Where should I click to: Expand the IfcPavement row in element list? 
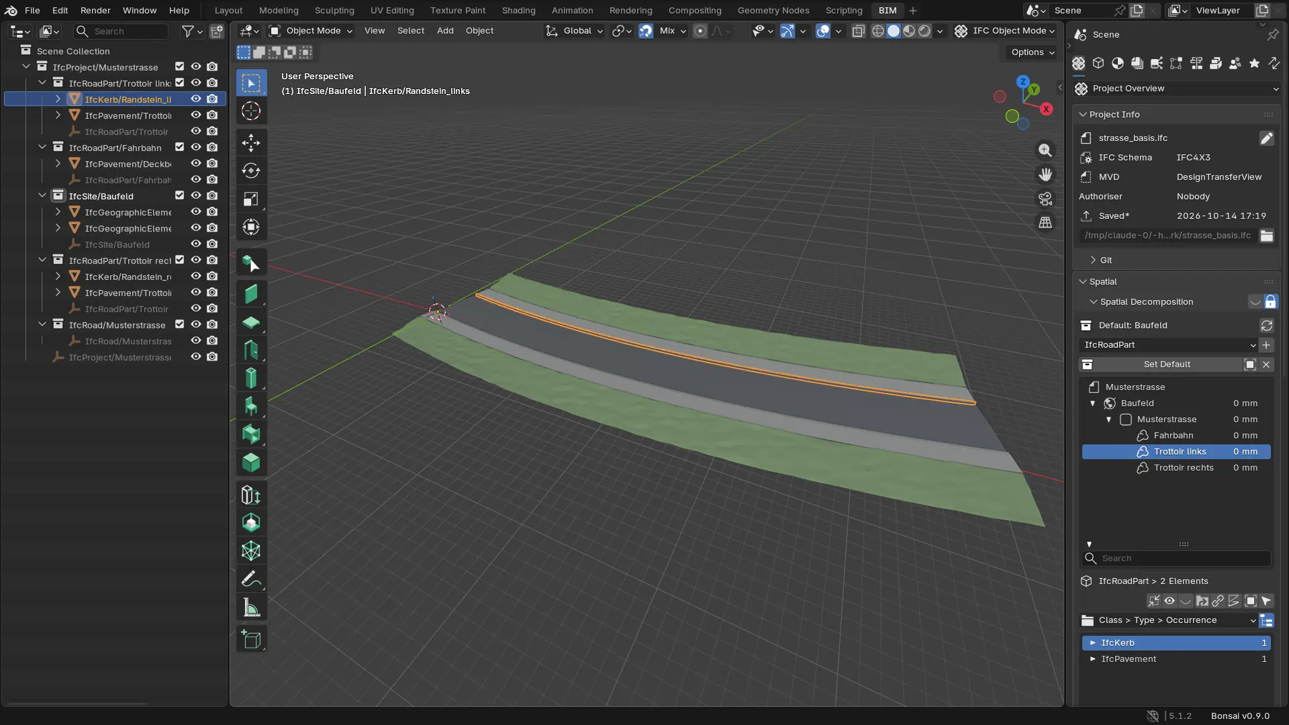(1092, 659)
